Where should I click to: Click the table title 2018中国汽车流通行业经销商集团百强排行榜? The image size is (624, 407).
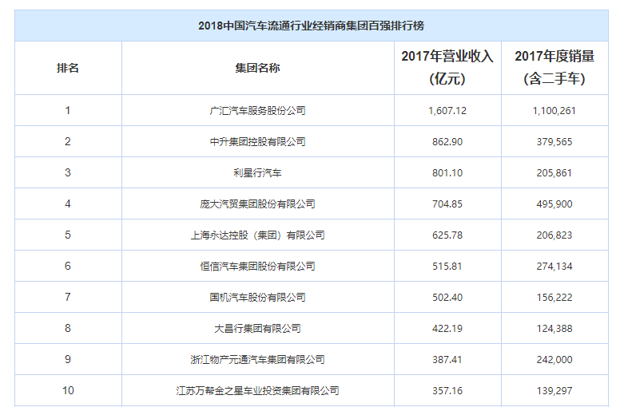[x=312, y=26]
